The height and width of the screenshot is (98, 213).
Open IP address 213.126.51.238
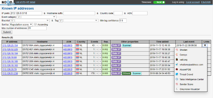point(10,74)
